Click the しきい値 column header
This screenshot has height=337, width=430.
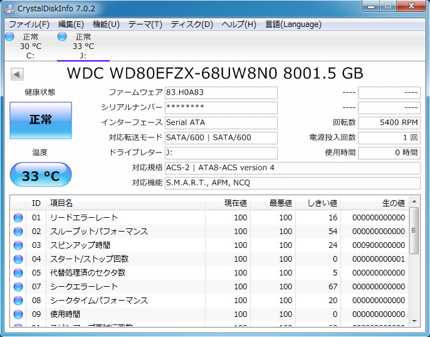coord(318,203)
